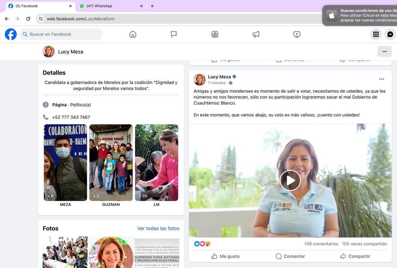This screenshot has width=397, height=268.
Task: Click Lucy Meza name on the post
Action: [x=219, y=77]
